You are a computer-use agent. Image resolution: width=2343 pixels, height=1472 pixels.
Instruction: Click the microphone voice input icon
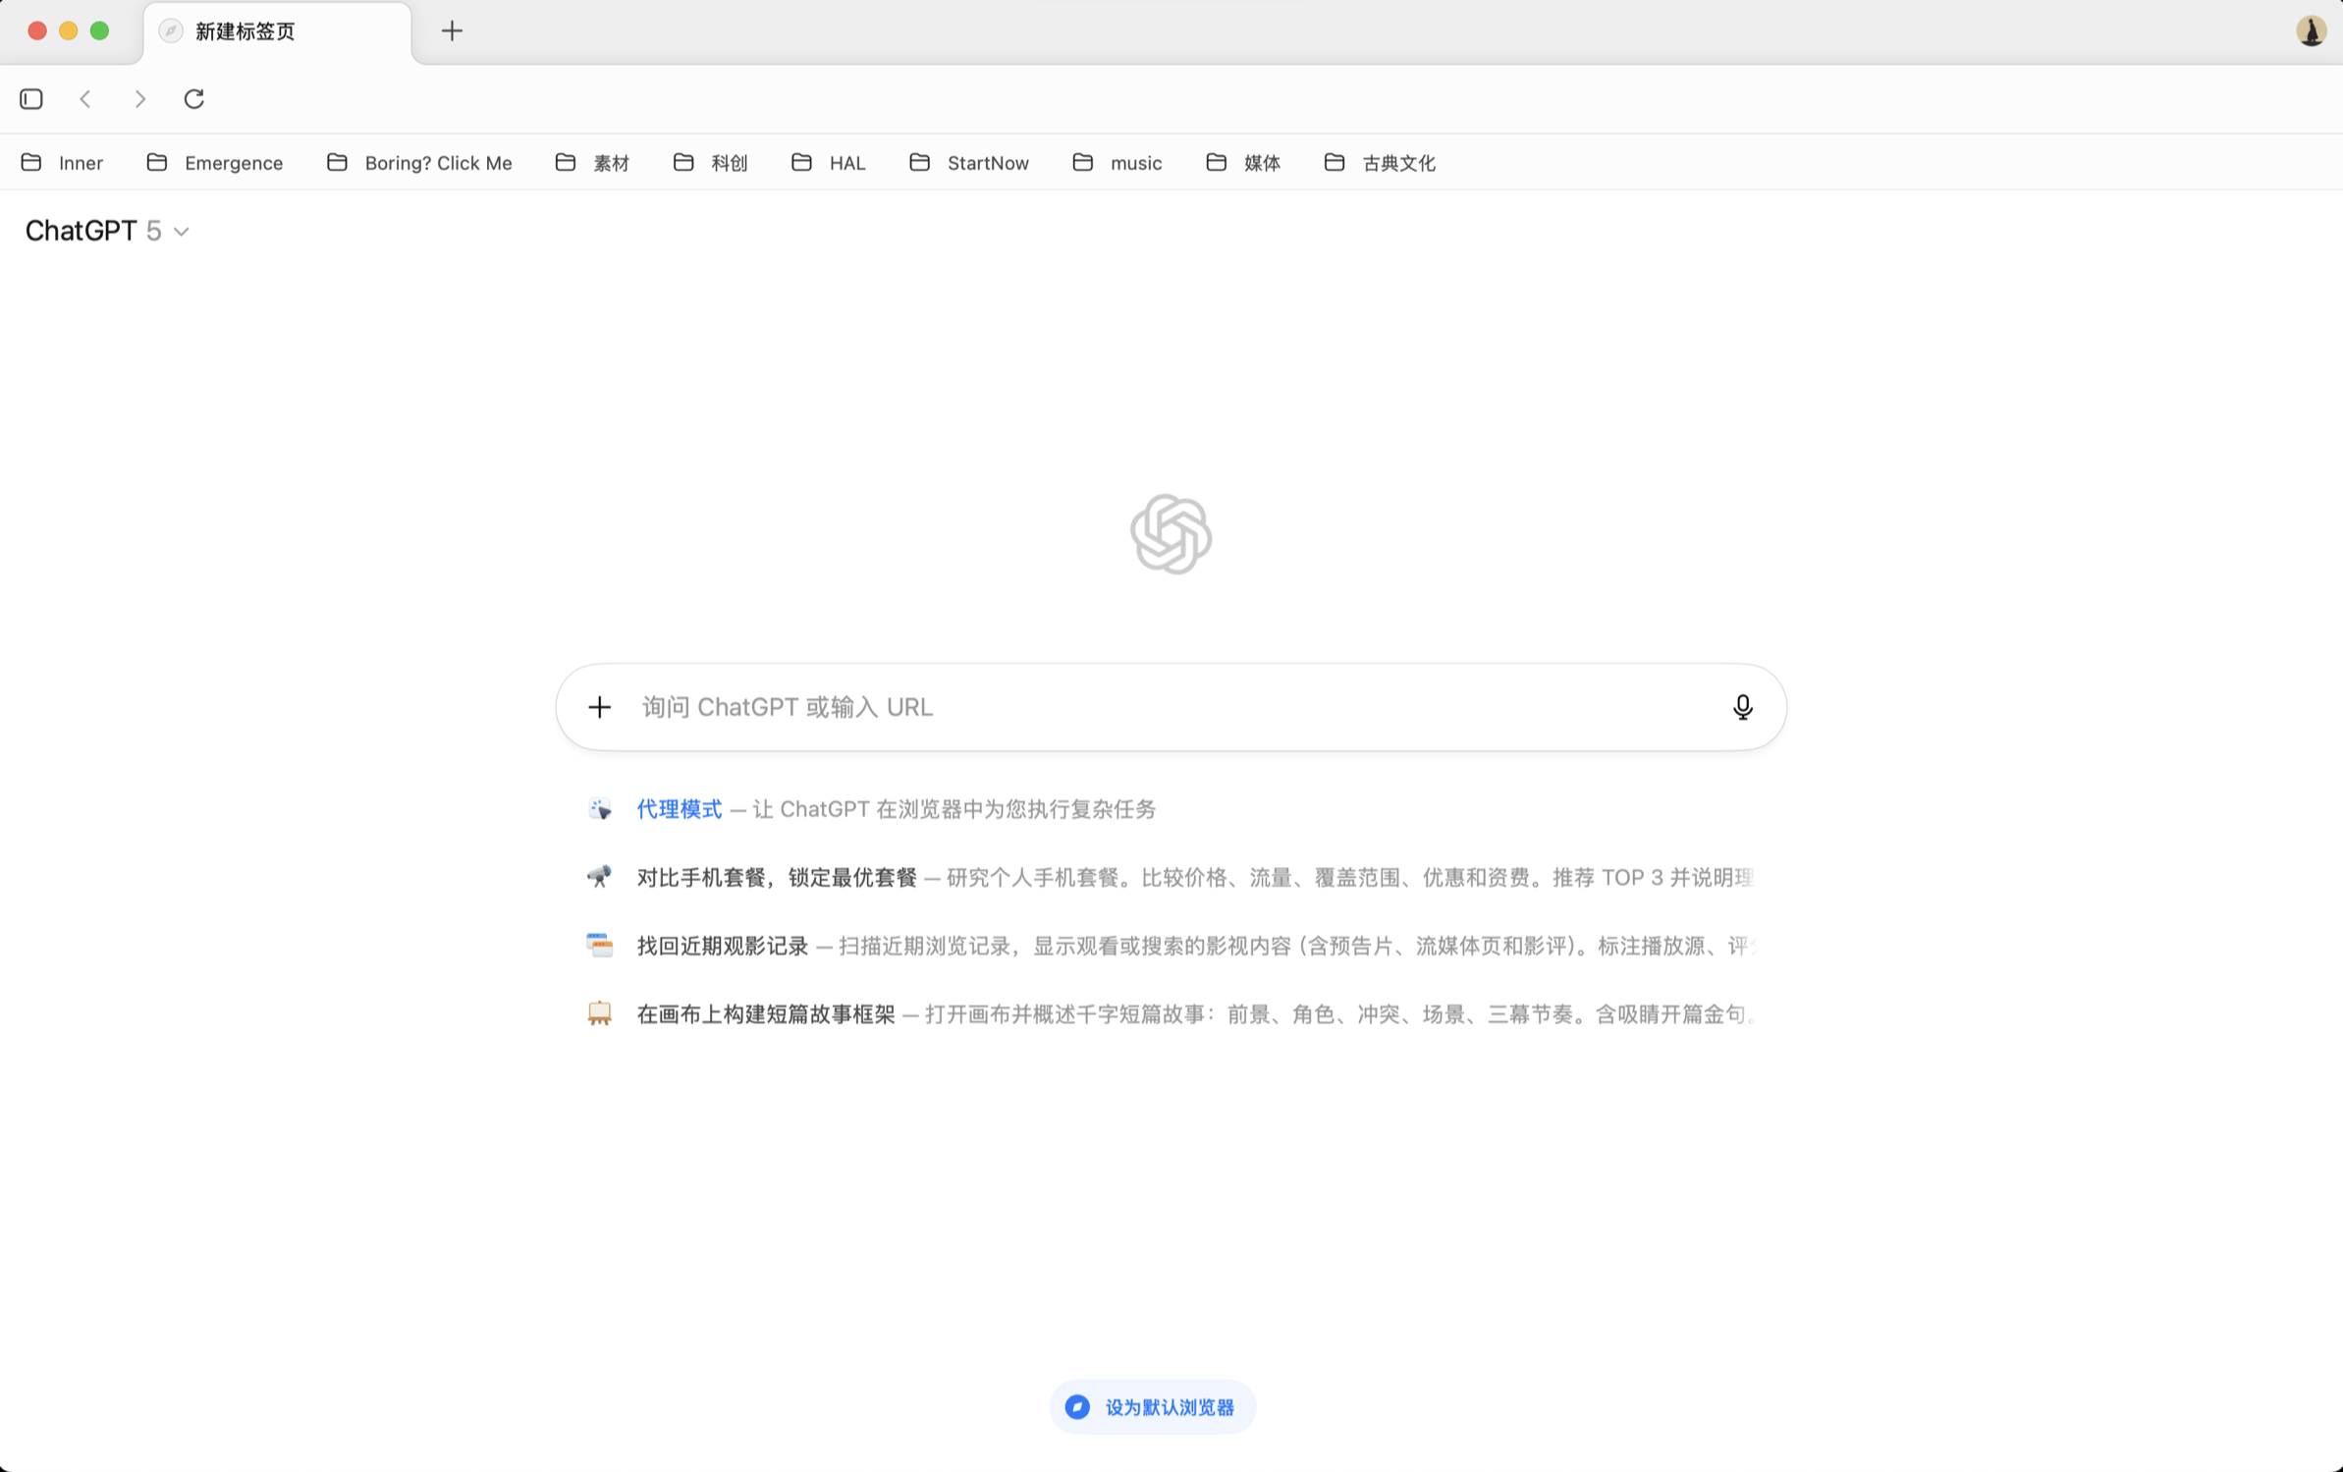coord(1742,707)
